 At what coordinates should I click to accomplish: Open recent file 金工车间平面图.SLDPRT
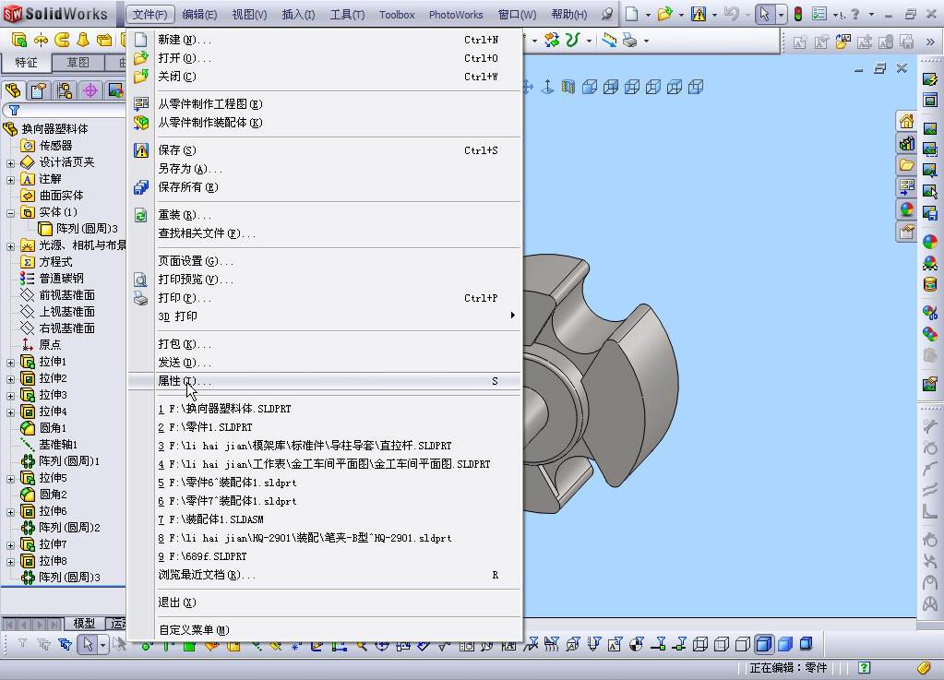(x=325, y=464)
